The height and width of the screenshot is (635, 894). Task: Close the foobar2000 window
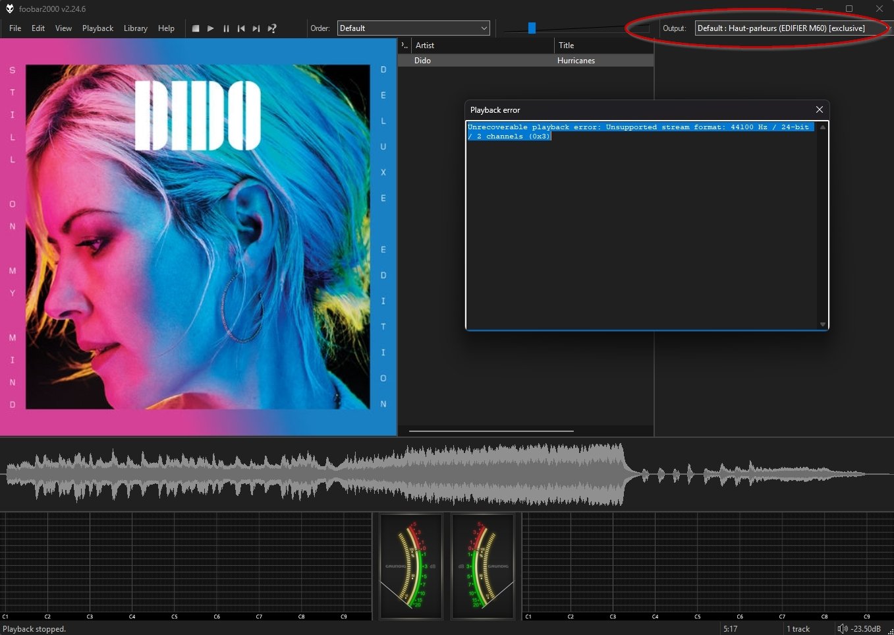[x=880, y=9]
